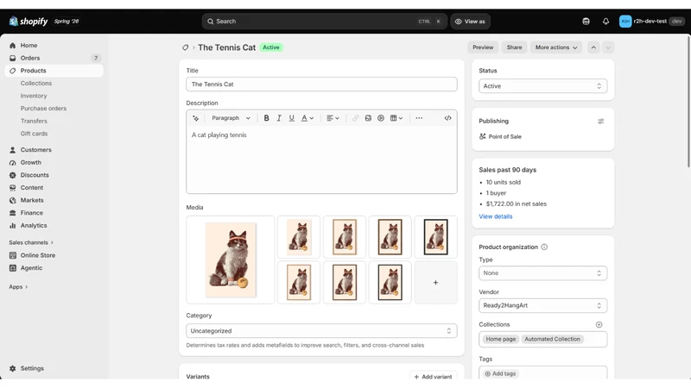Toggle bold formatting
The width and height of the screenshot is (691, 388).
point(266,118)
